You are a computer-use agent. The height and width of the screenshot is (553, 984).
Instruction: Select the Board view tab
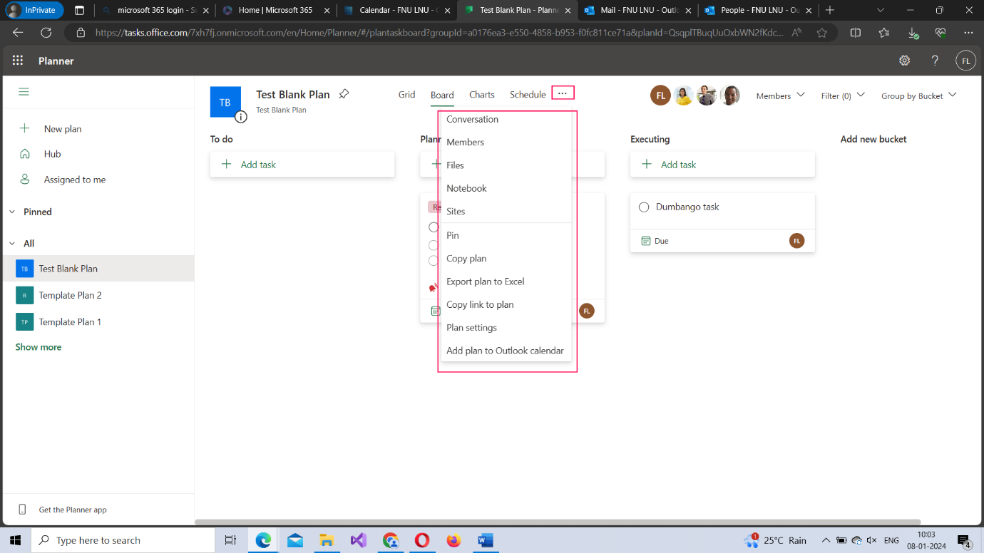click(442, 95)
